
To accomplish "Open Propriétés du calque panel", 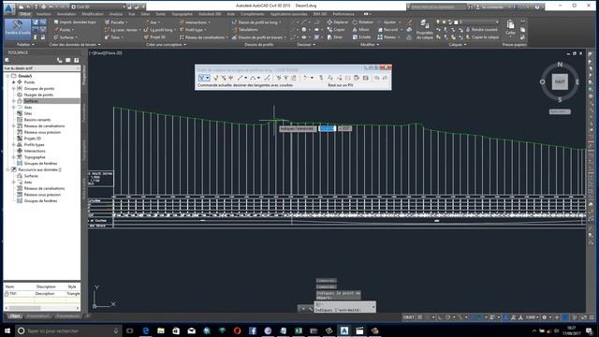I will pyautogui.click(x=424, y=29).
